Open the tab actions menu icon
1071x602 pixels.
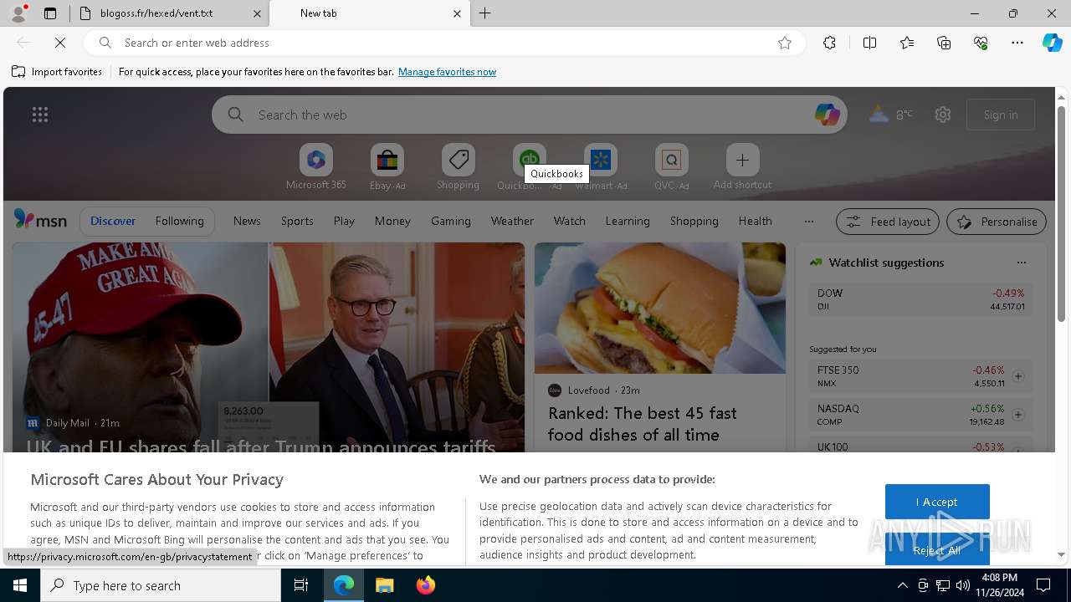(x=50, y=13)
